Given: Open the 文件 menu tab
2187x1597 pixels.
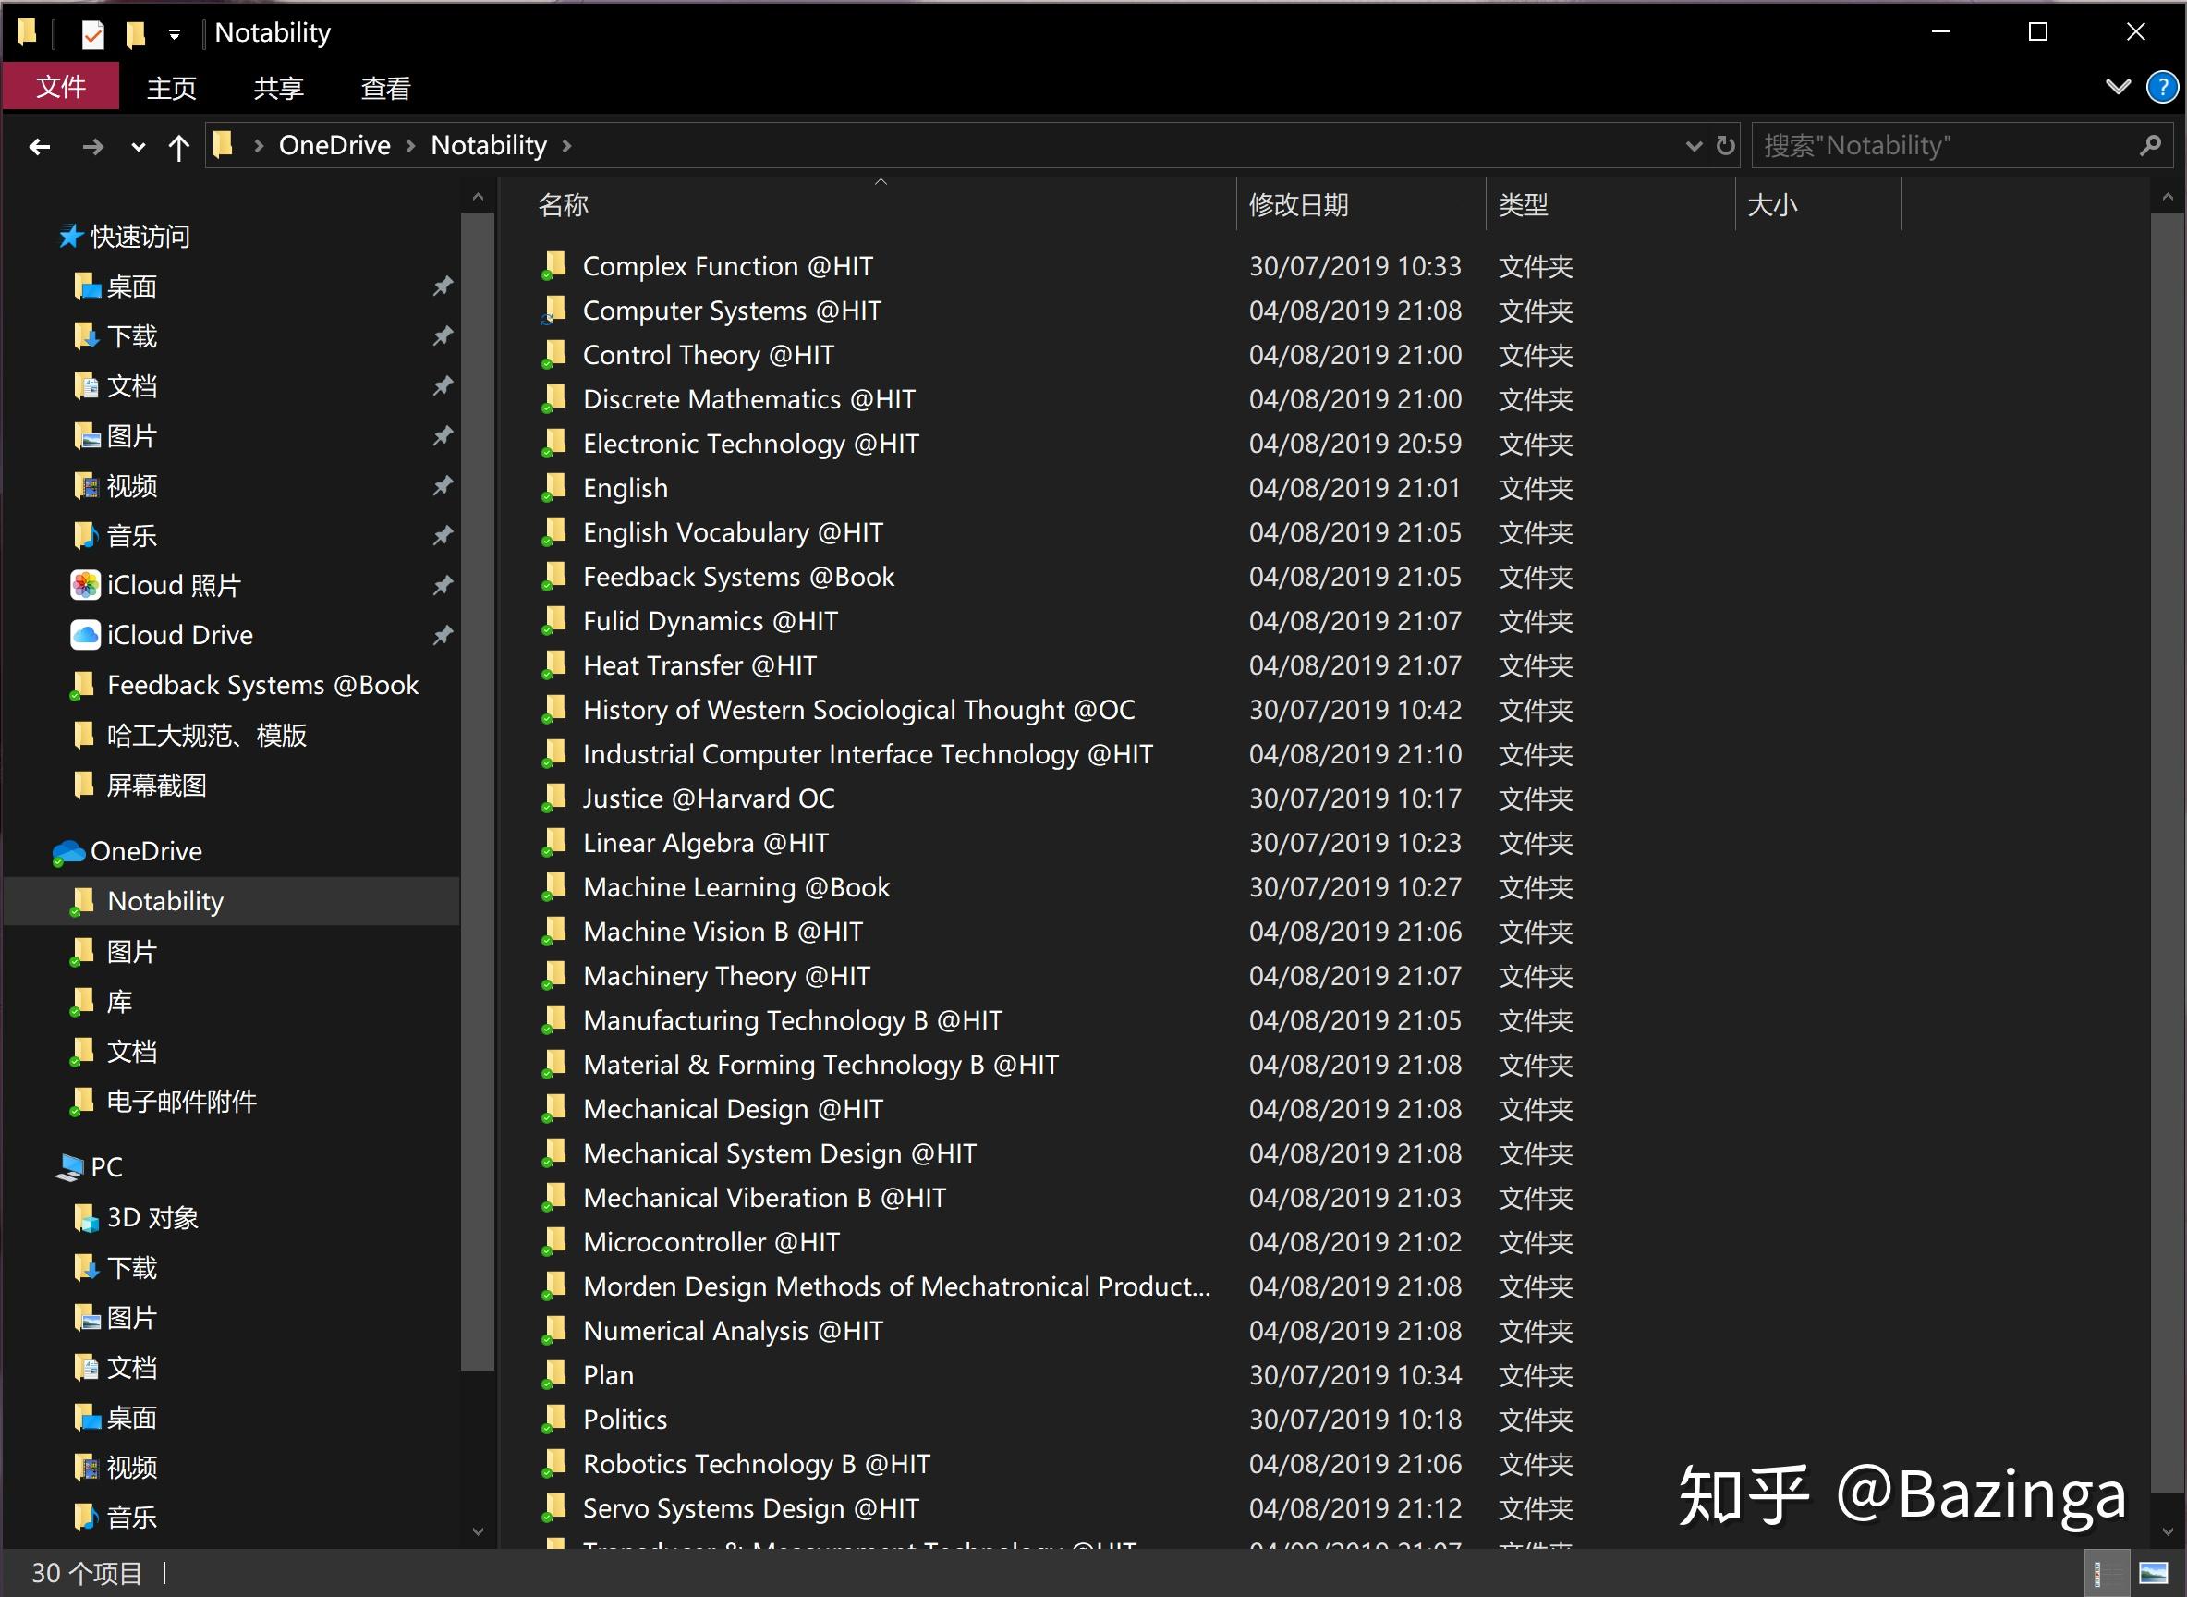Looking at the screenshot, I should [x=61, y=87].
